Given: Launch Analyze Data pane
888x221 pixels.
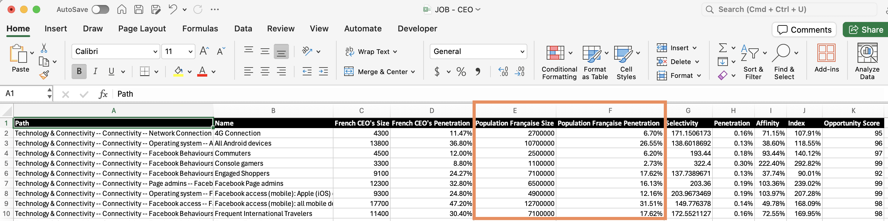Looking at the screenshot, I should 867,61.
